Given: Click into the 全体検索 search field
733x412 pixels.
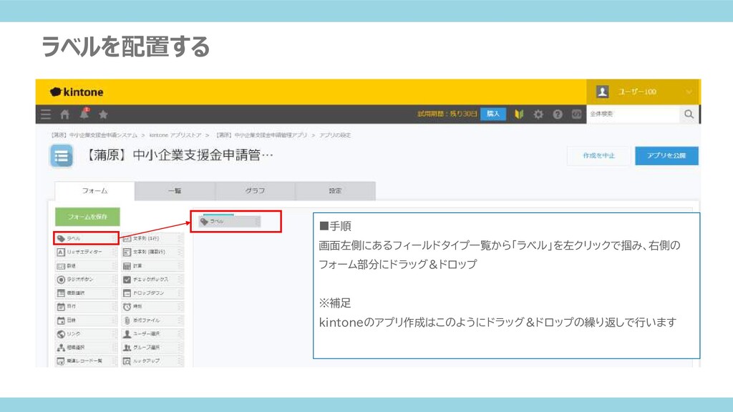Looking at the screenshot, I should click(x=633, y=114).
